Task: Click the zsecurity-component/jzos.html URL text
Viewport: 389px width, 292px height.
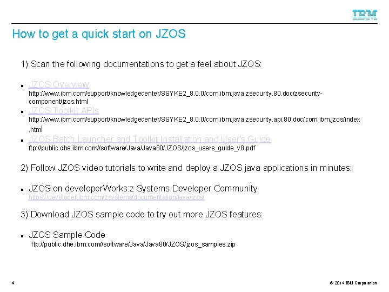Action: (x=176, y=97)
